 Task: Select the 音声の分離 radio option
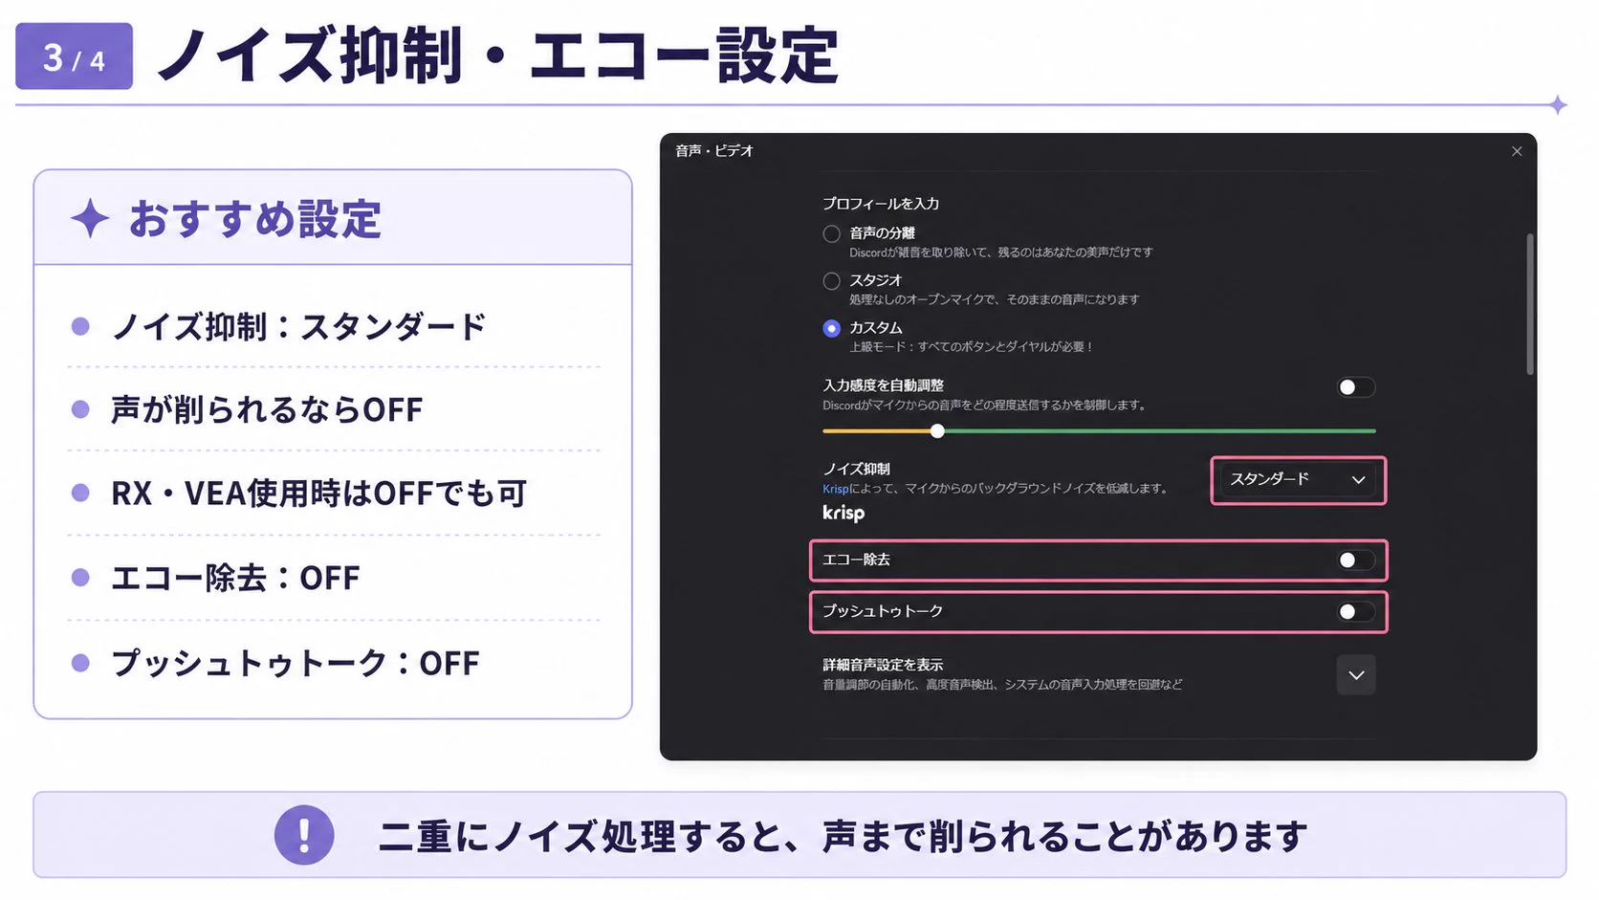click(x=832, y=233)
